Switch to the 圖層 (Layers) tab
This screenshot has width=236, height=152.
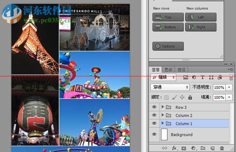pos(155,70)
